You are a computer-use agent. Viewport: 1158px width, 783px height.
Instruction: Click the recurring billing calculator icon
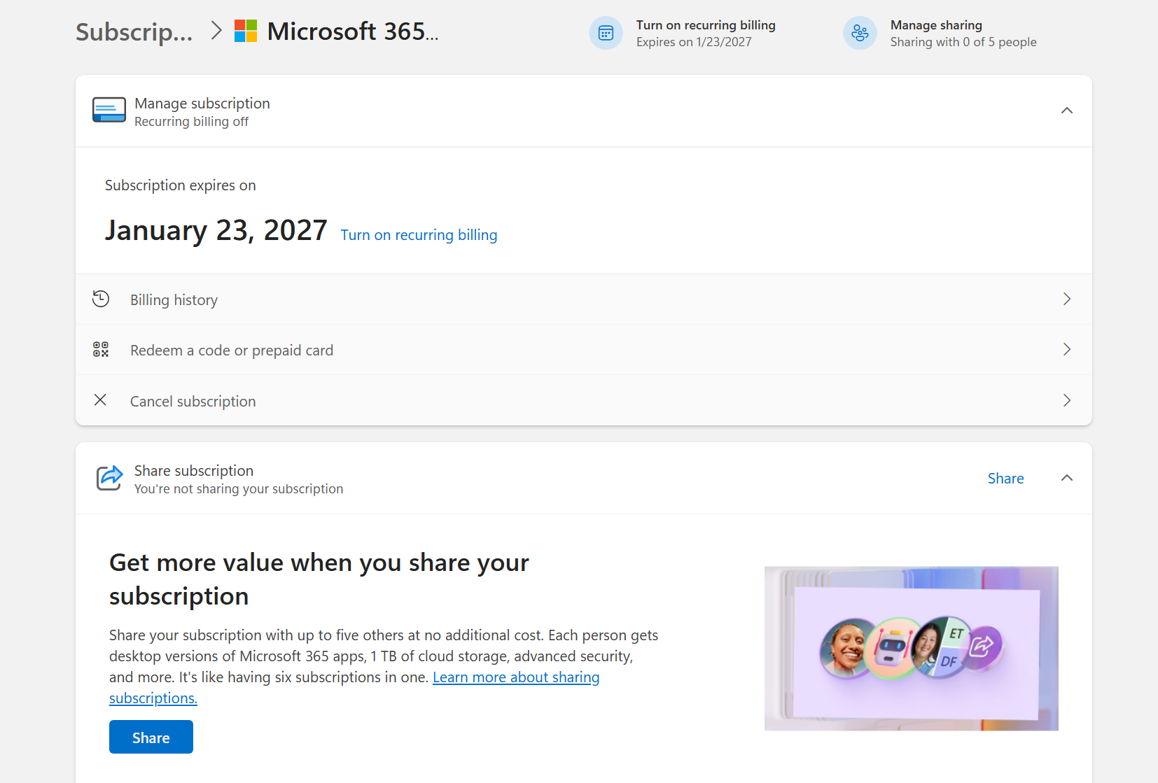[606, 33]
